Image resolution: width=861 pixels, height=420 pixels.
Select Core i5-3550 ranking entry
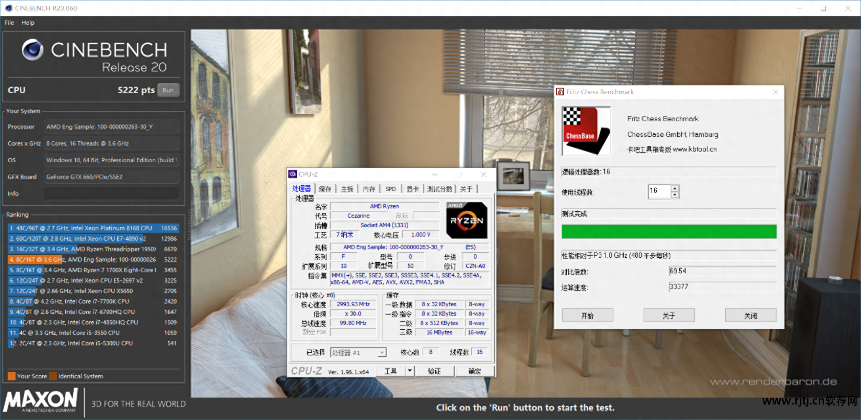coord(93,333)
